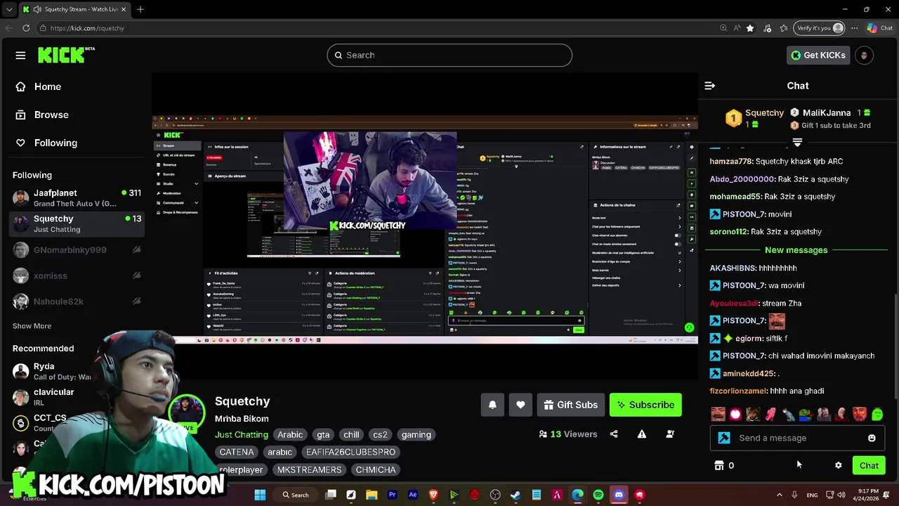This screenshot has height=506, width=899.
Task: Zoom page via the magnifier in address bar
Action: click(723, 28)
